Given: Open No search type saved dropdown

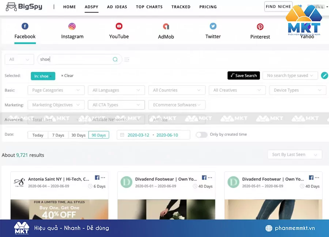Looking at the screenshot, I should pyautogui.click(x=290, y=76).
